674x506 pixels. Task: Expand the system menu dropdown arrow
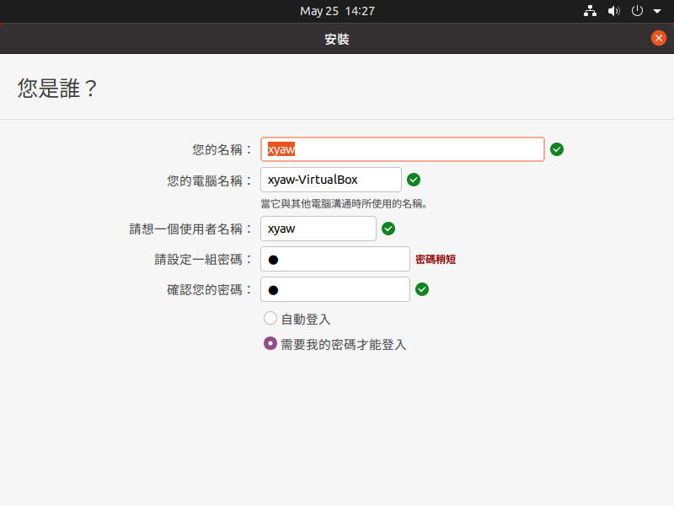[657, 11]
